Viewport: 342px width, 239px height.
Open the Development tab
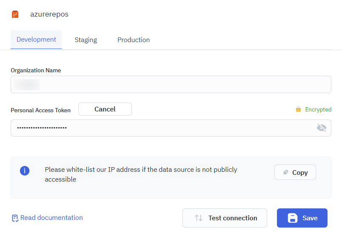coord(36,40)
